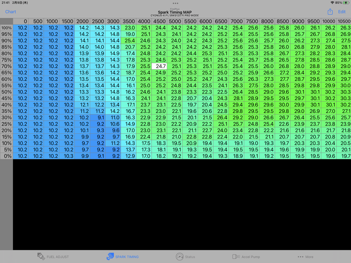Go back to Chart view
Viewport: 351px width, 263px height.
pyautogui.click(x=11, y=12)
